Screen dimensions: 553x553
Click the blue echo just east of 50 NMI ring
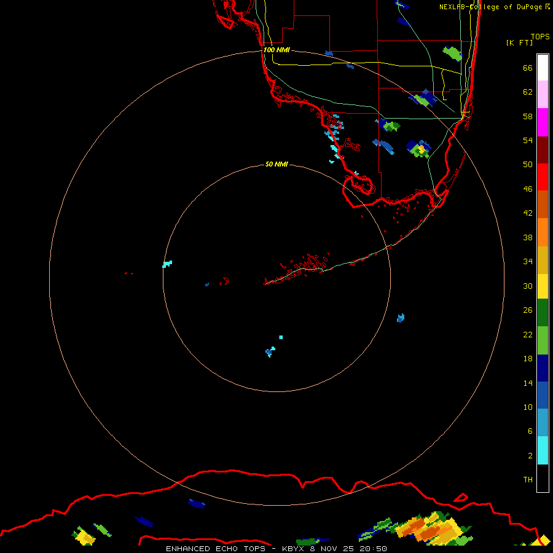click(x=401, y=318)
